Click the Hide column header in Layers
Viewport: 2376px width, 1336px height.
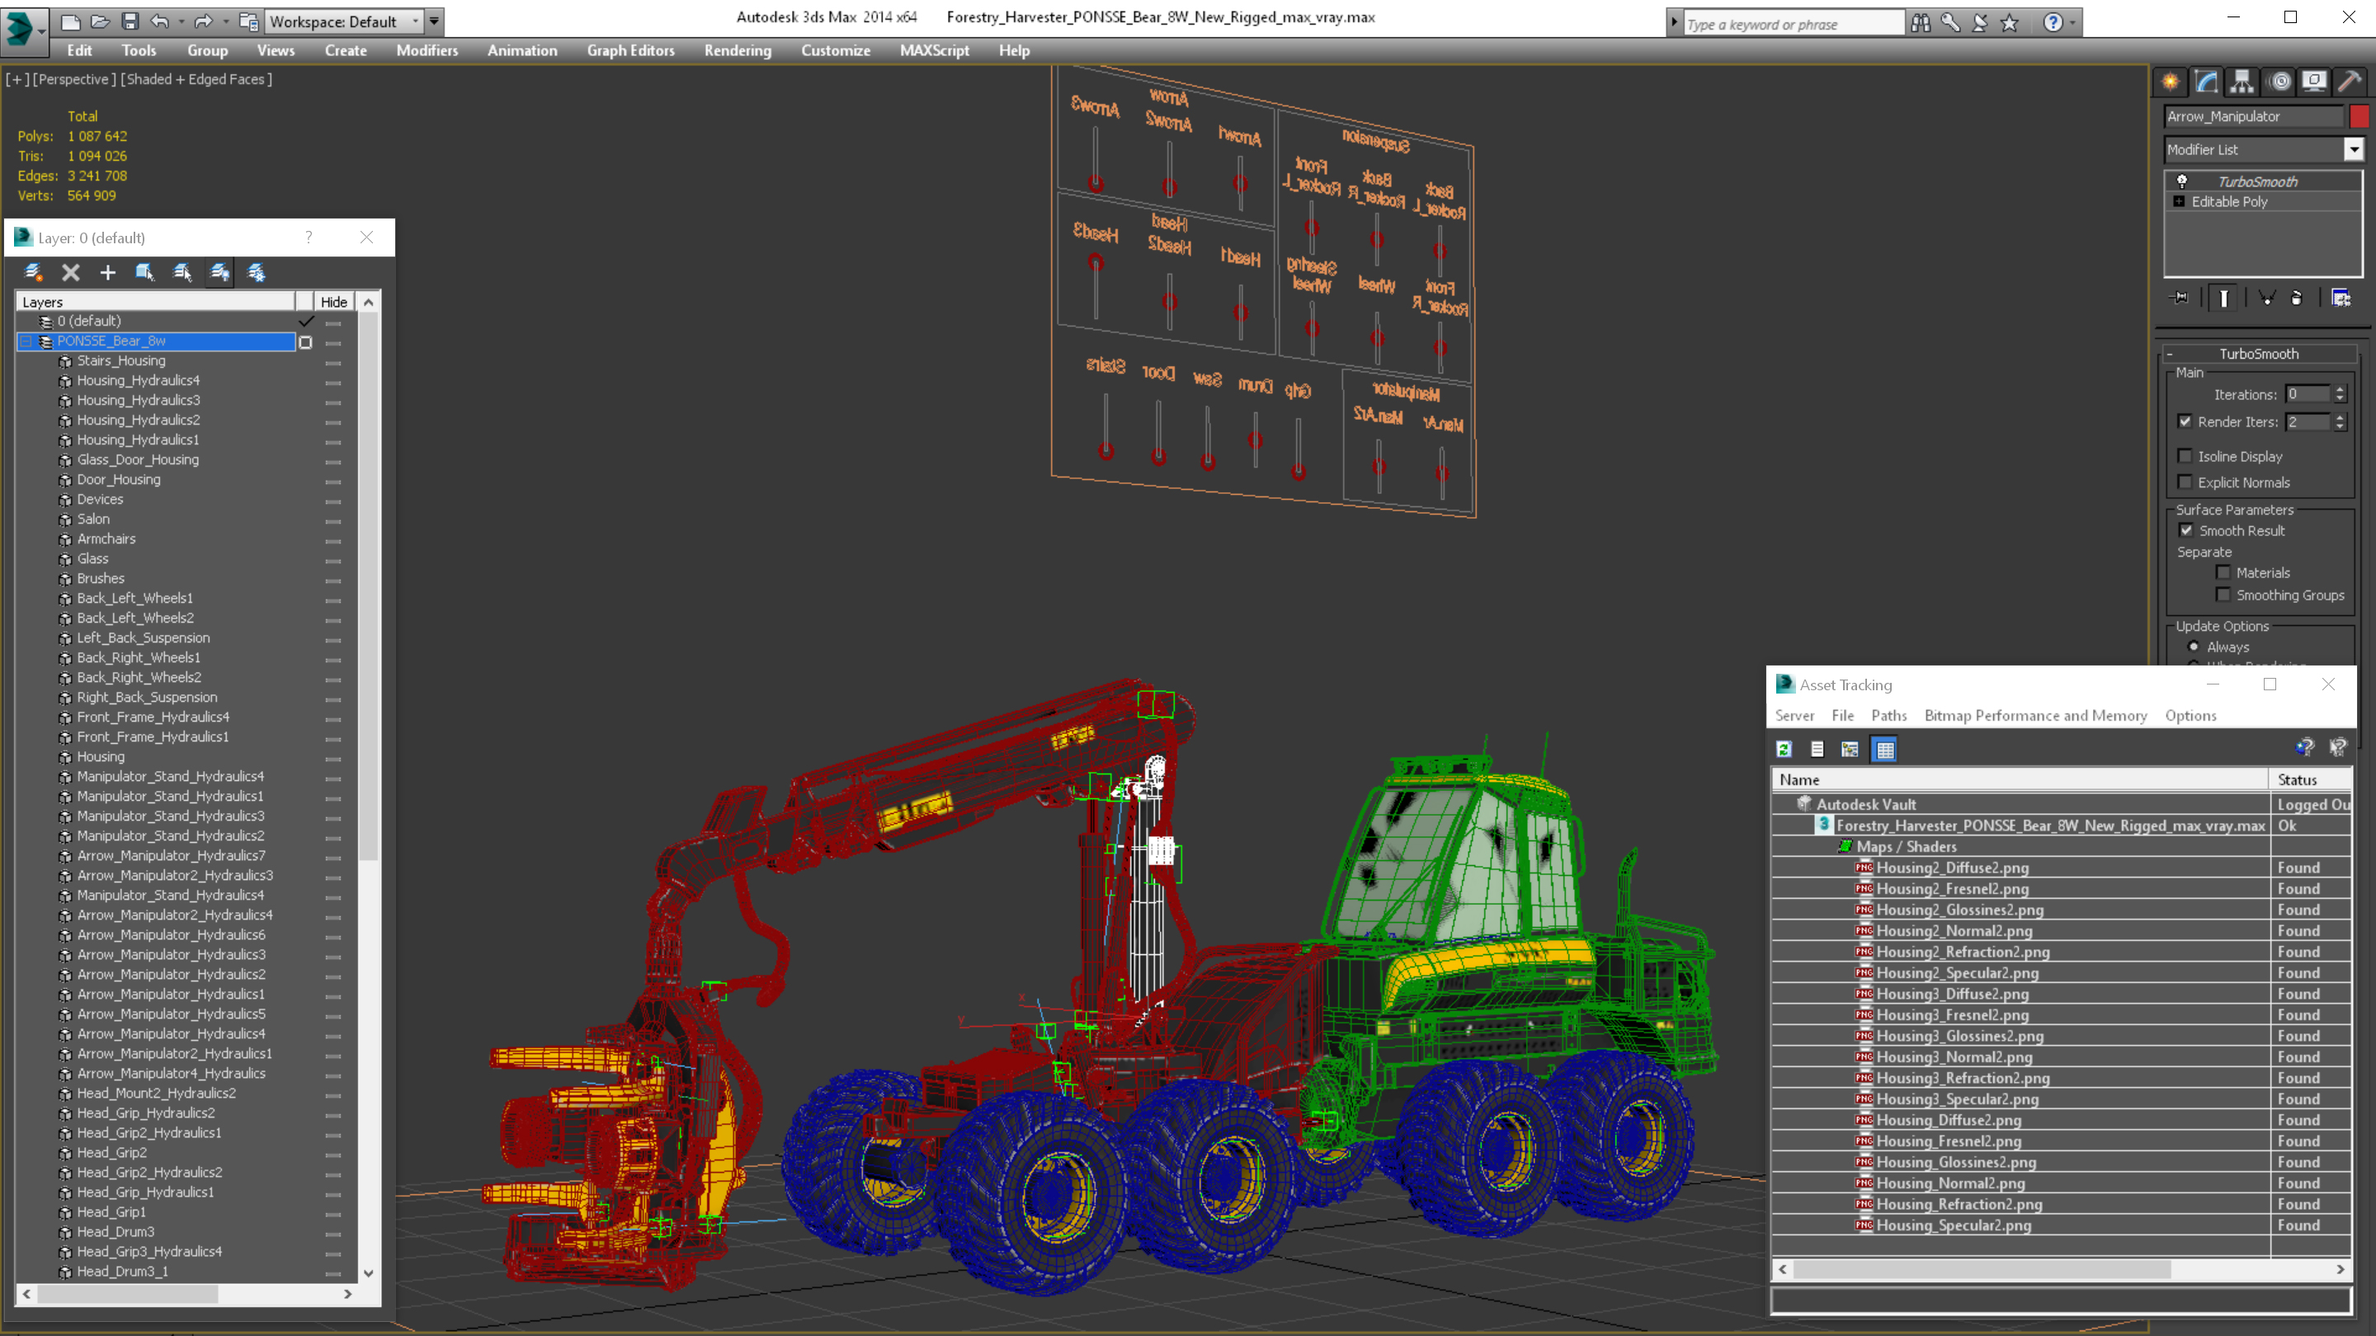(x=334, y=302)
